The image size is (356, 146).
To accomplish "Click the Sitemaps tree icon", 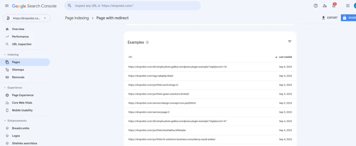I will click(x=7, y=70).
